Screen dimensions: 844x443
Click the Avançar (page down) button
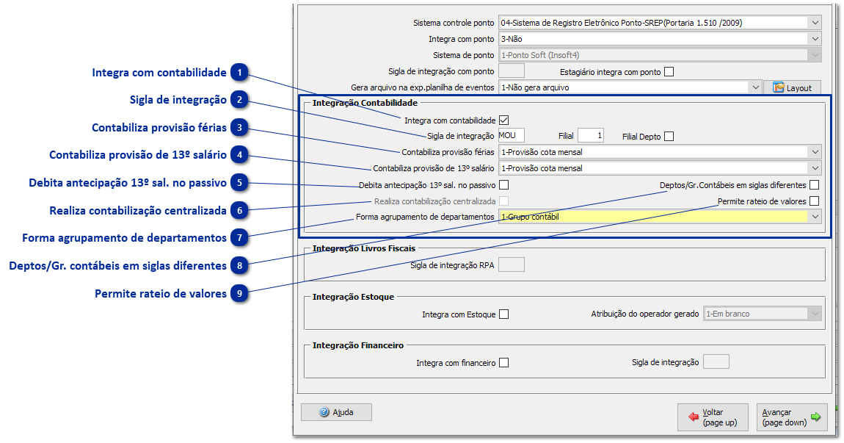(x=792, y=417)
